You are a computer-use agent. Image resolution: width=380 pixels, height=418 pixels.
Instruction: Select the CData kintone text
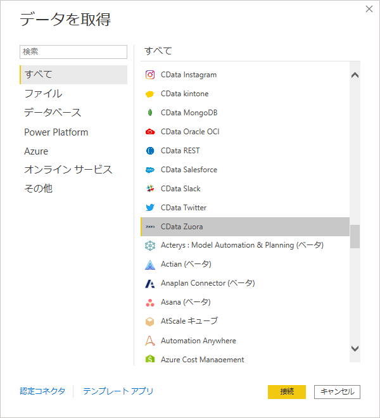(x=185, y=94)
